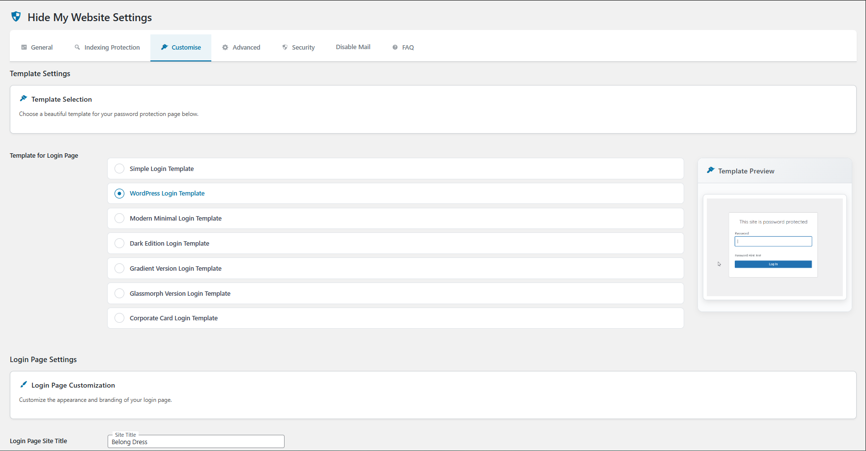Click the FAQ question mark icon

395,47
